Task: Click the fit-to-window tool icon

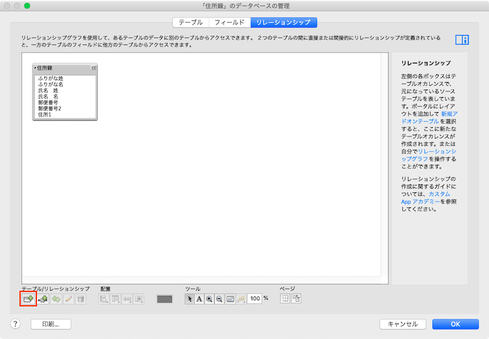Action: (x=230, y=300)
